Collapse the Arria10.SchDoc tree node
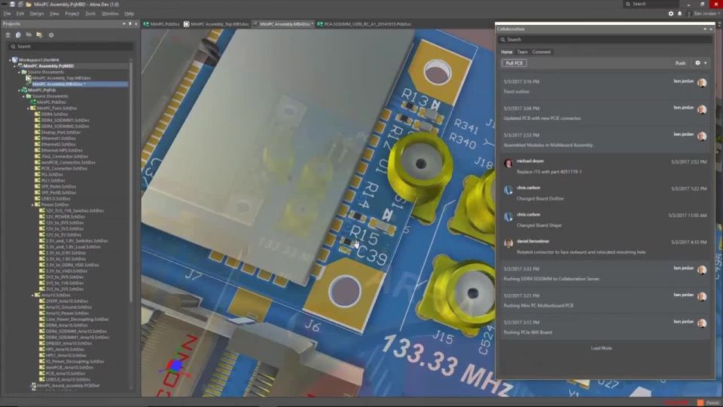Image resolution: width=723 pixels, height=407 pixels. (x=32, y=295)
